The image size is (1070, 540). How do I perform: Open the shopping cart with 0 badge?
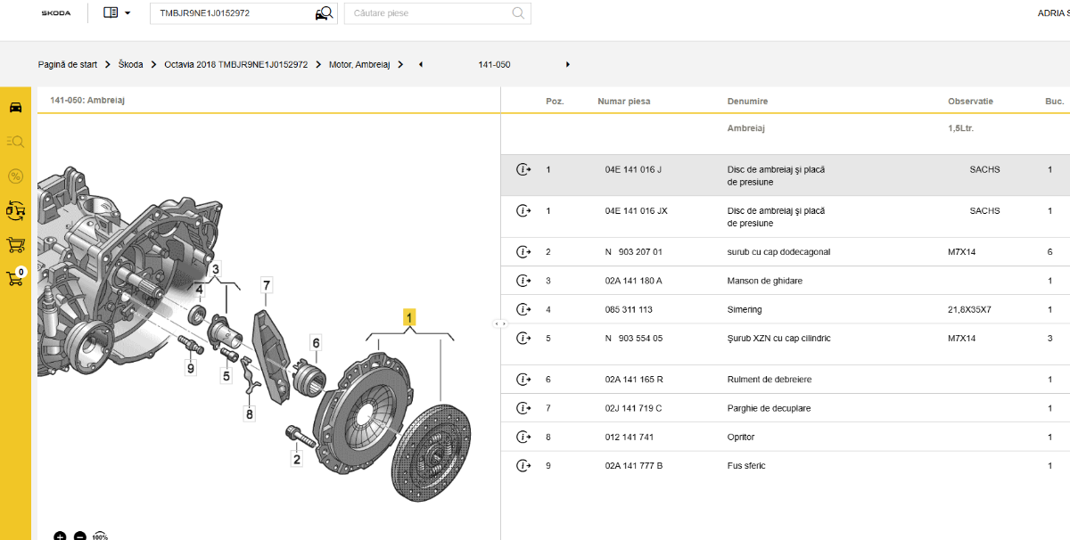coord(15,279)
